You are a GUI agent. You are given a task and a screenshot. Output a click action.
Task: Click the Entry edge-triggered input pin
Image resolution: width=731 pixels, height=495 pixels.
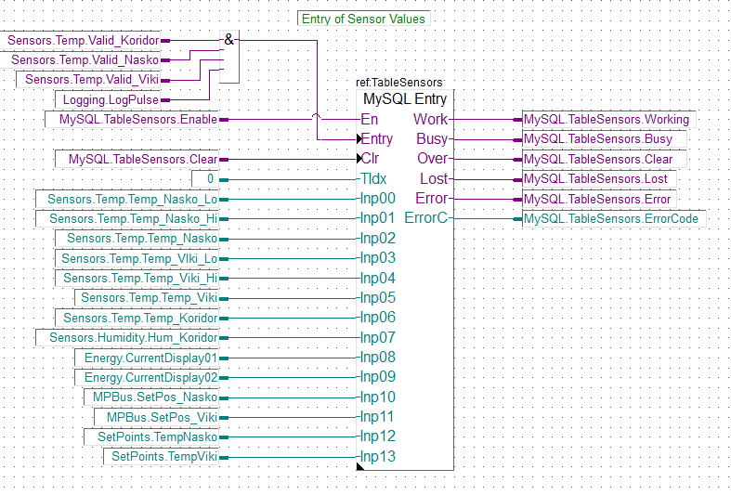(x=375, y=139)
